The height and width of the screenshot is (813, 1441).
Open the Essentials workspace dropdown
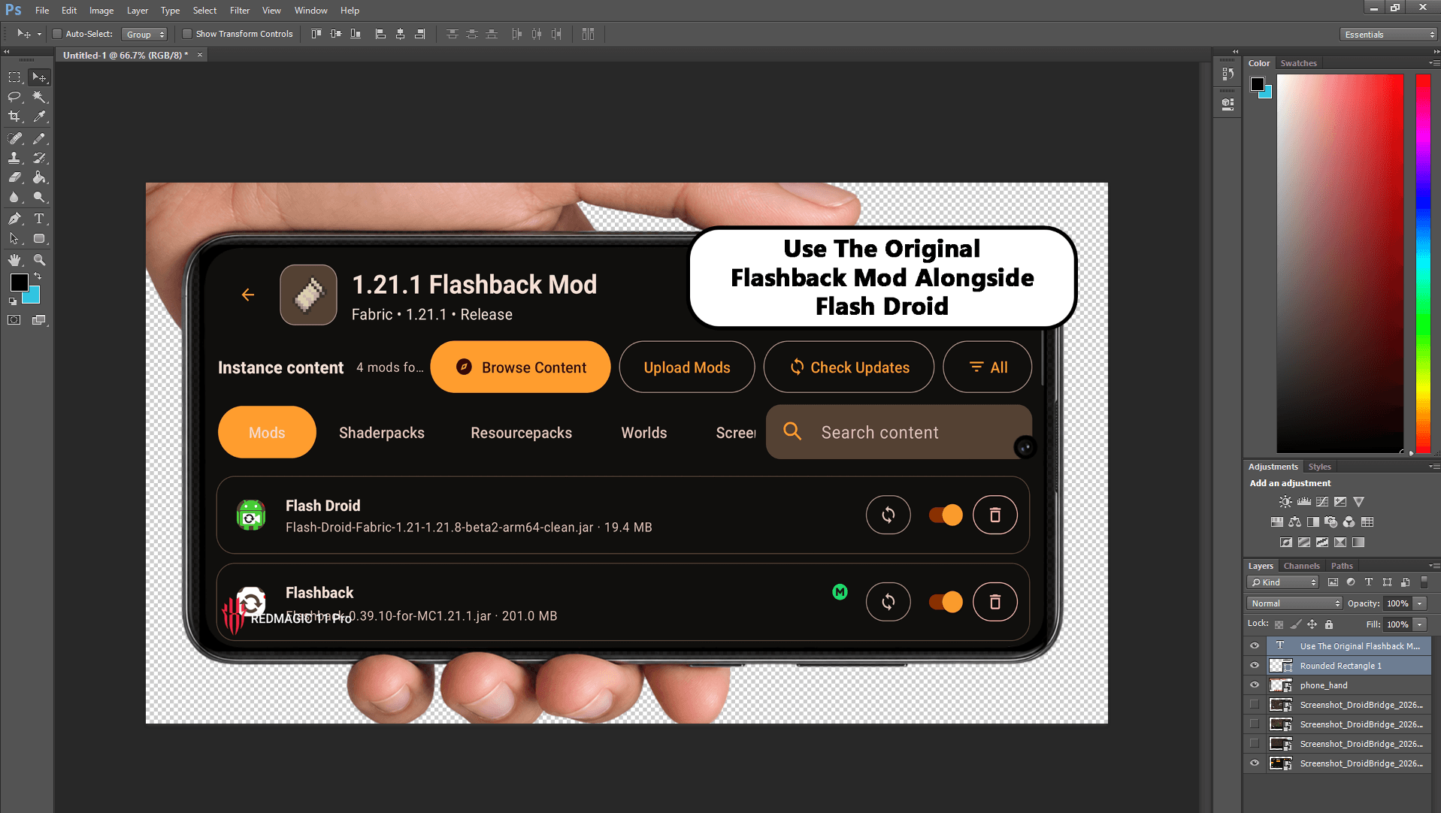point(1388,35)
